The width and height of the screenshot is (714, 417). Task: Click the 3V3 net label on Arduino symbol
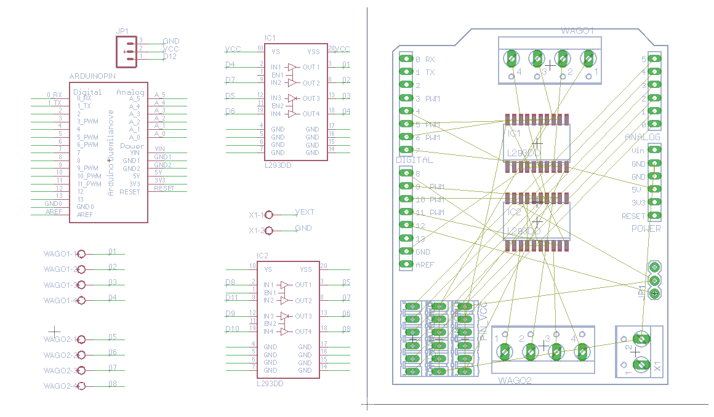click(160, 180)
